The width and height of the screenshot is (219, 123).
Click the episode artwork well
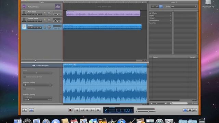[x=58, y=6]
